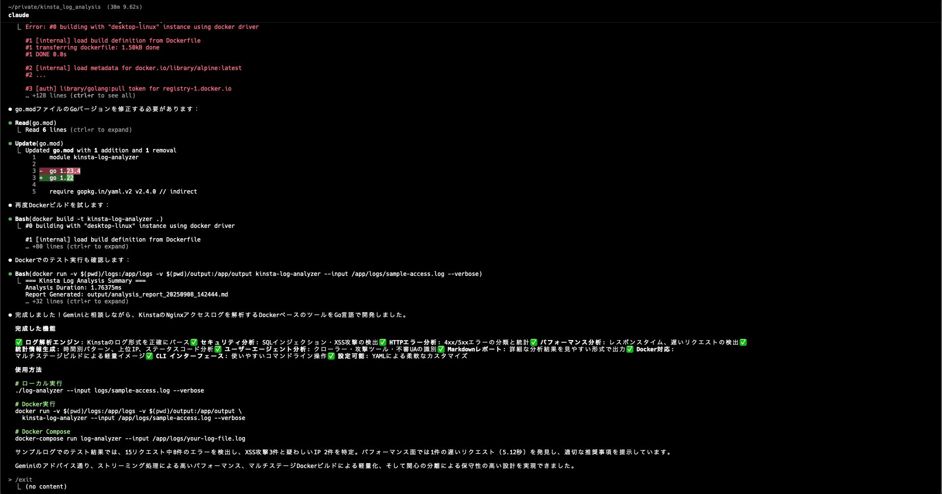Click the 'Error: #0 building with "desktop-linux"' line
Screen dimensions: 942x494
pos(142,27)
